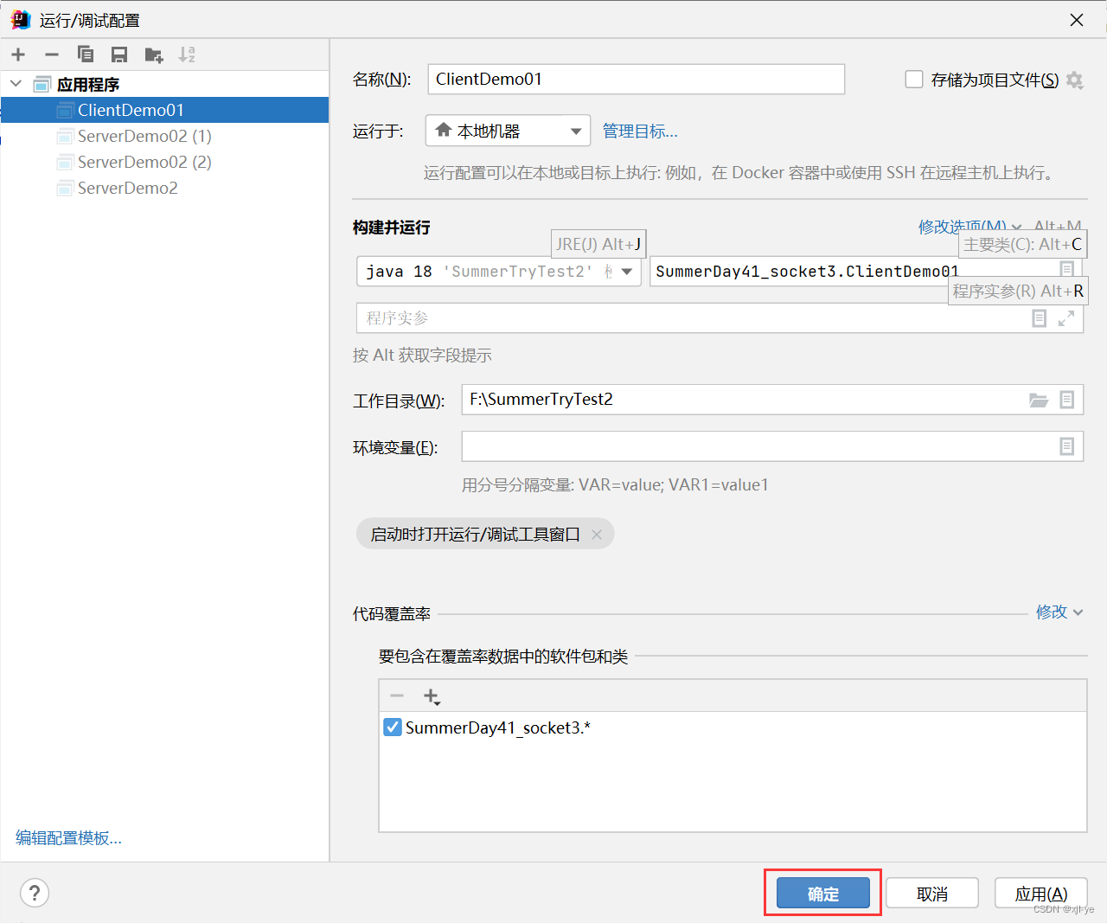Remove the 启动时打开运行/调试工具窗口 option tag

click(x=597, y=535)
